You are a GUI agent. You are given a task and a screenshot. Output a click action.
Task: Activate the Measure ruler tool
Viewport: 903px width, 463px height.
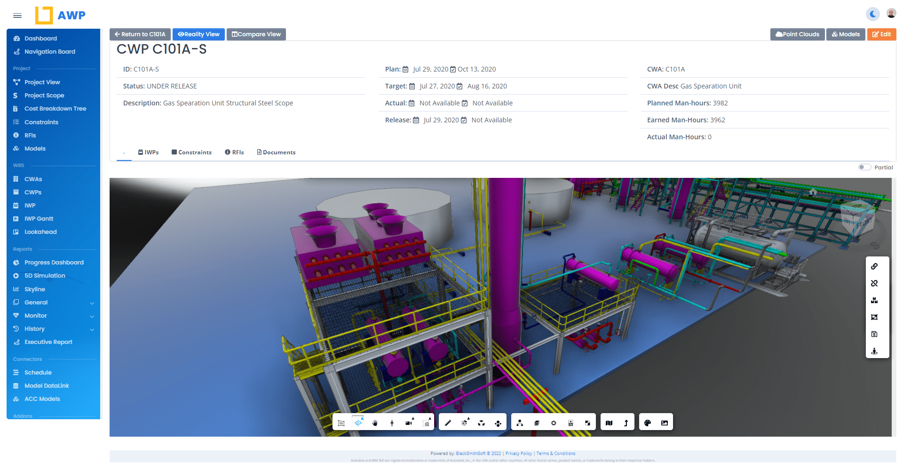coord(448,423)
